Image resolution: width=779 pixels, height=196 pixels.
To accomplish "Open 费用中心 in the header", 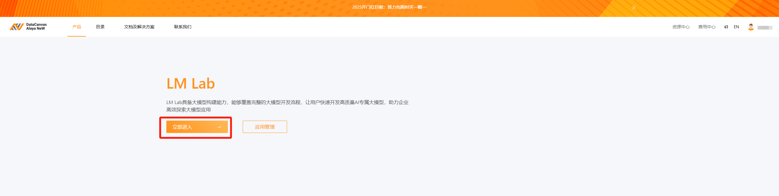I will click(707, 27).
